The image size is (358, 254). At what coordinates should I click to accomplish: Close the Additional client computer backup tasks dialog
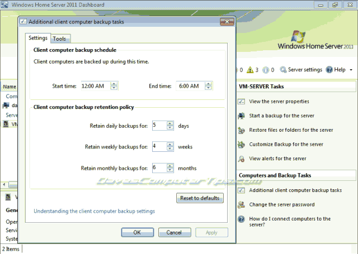pos(227,22)
